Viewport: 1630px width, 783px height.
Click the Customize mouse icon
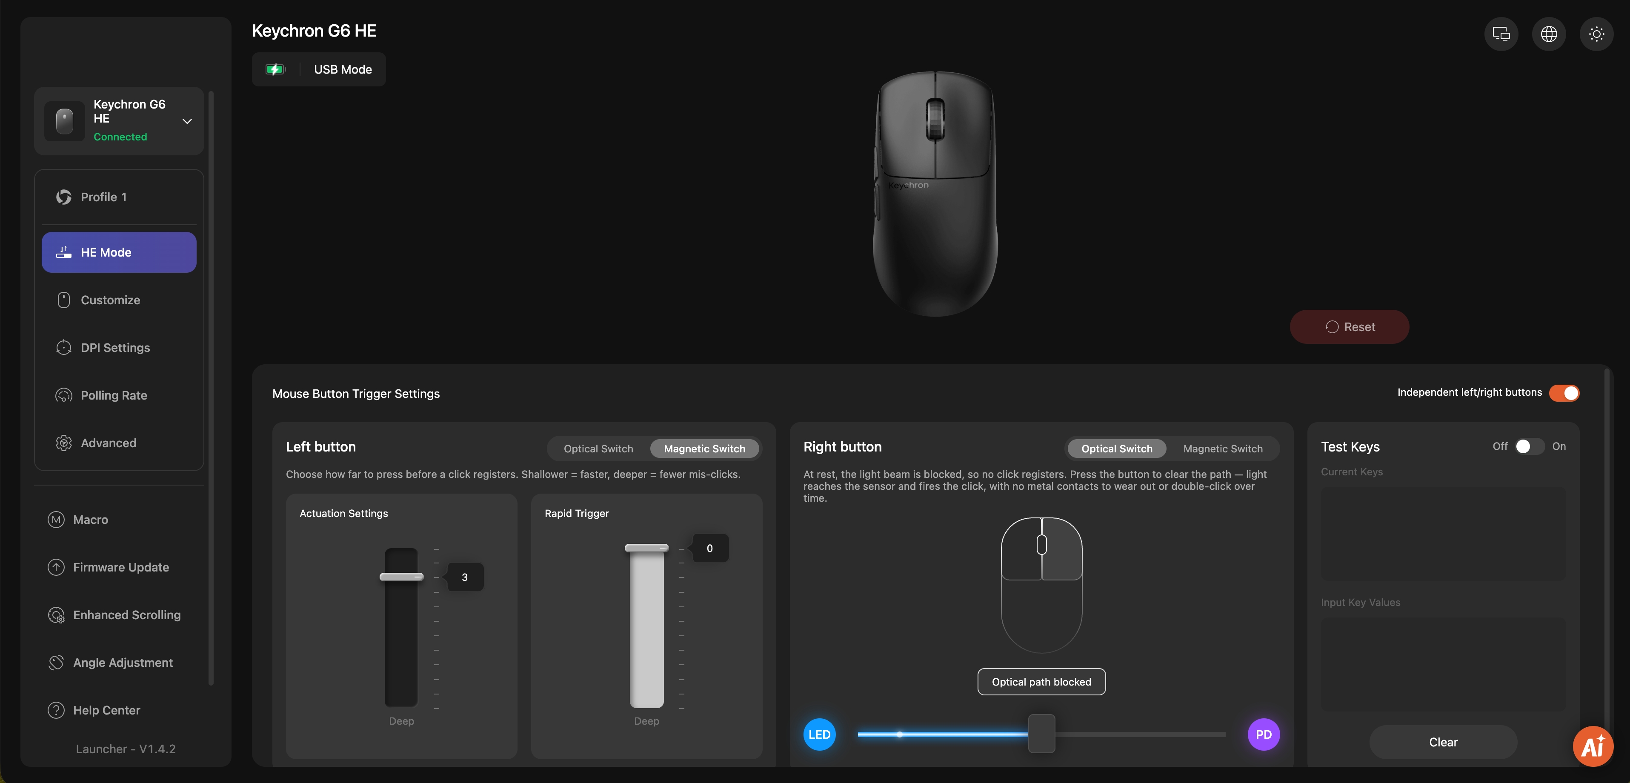(64, 300)
